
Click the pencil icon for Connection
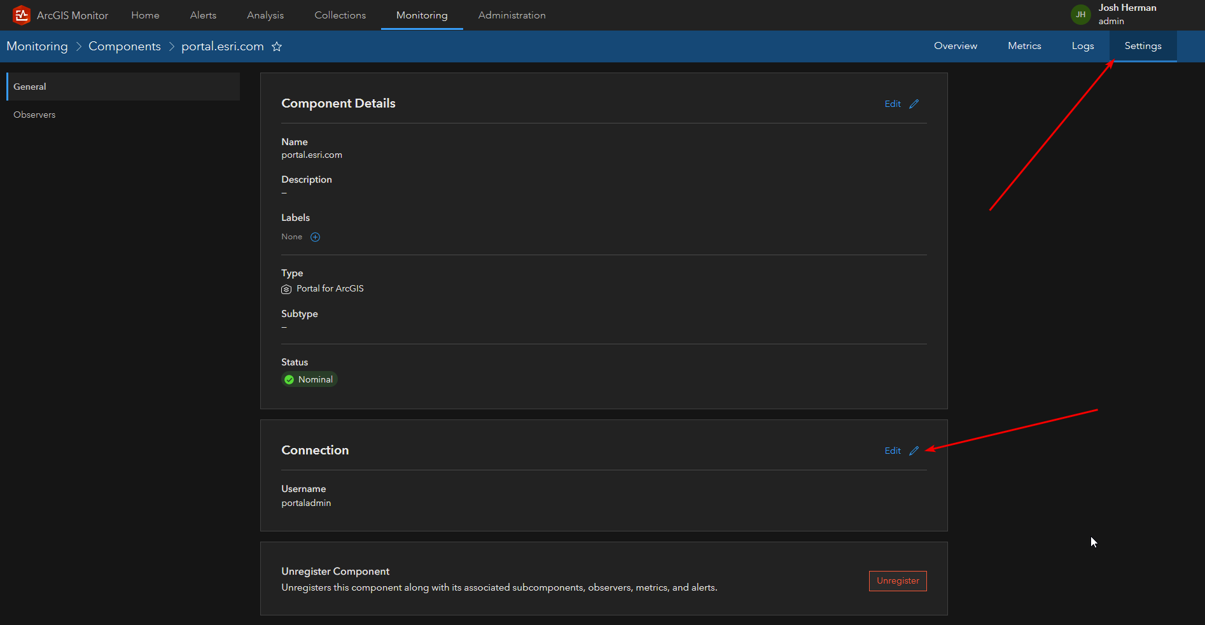(x=914, y=451)
